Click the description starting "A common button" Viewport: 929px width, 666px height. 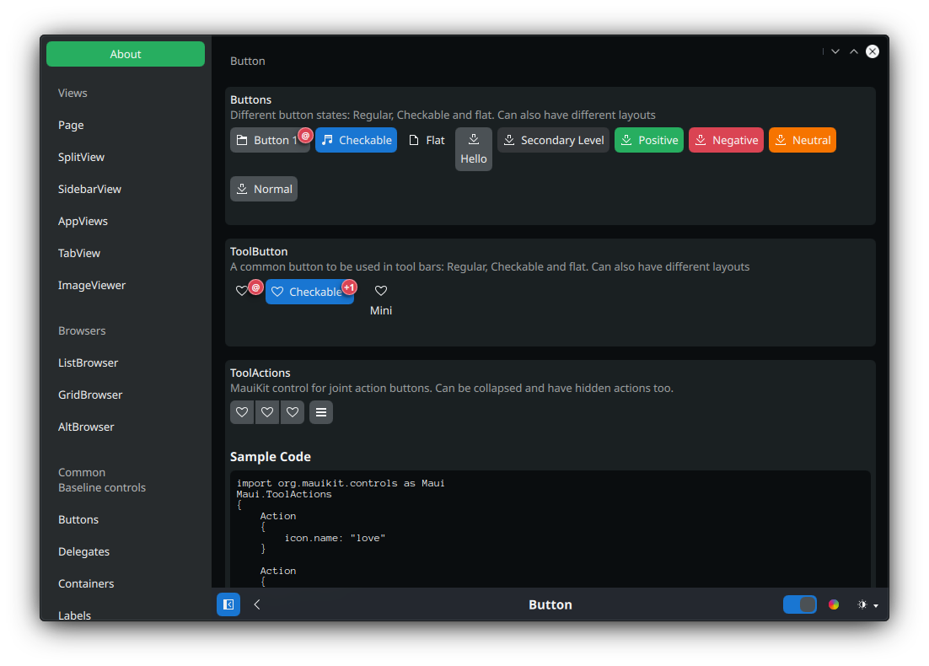[490, 266]
